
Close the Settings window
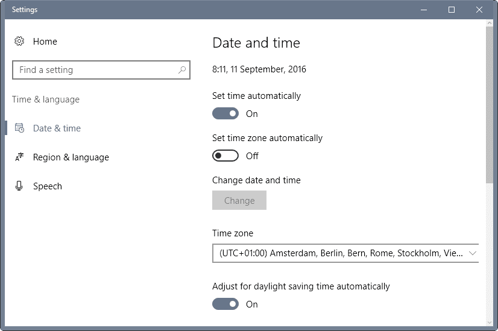[479, 10]
